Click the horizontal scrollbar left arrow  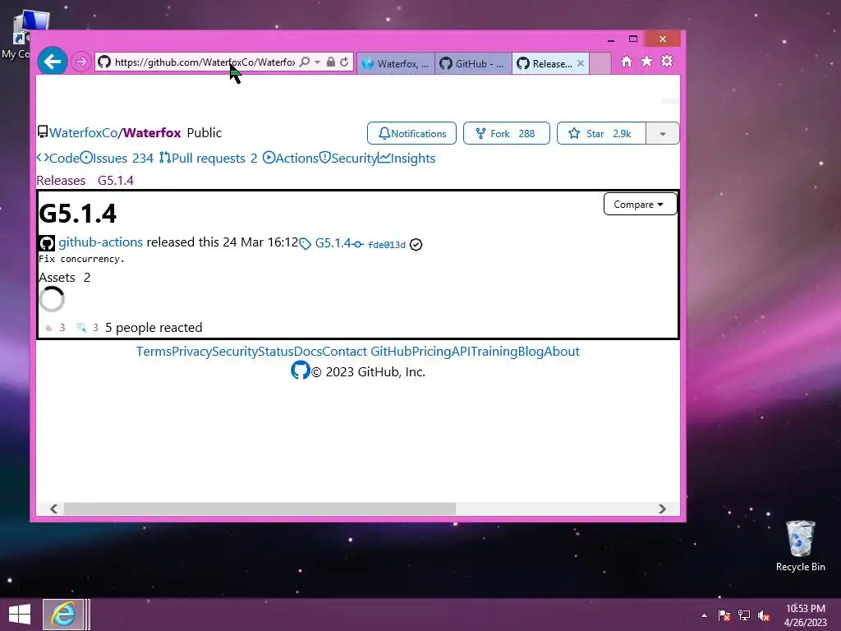point(53,509)
